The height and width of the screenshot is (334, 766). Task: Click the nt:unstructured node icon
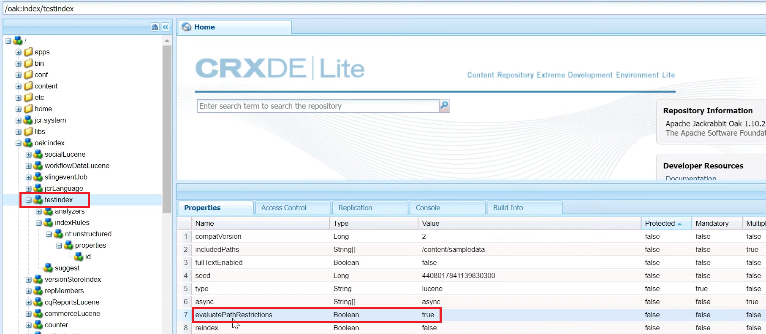tap(59, 234)
